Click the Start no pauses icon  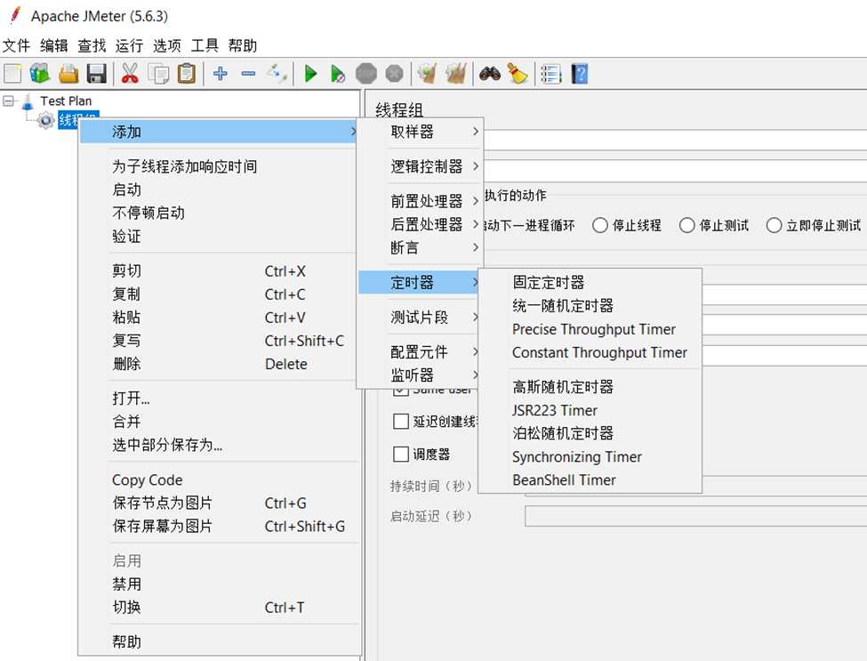pyautogui.click(x=338, y=74)
